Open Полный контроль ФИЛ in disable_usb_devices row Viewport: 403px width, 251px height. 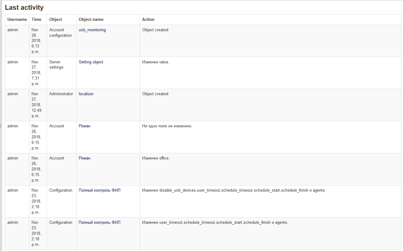click(99, 190)
